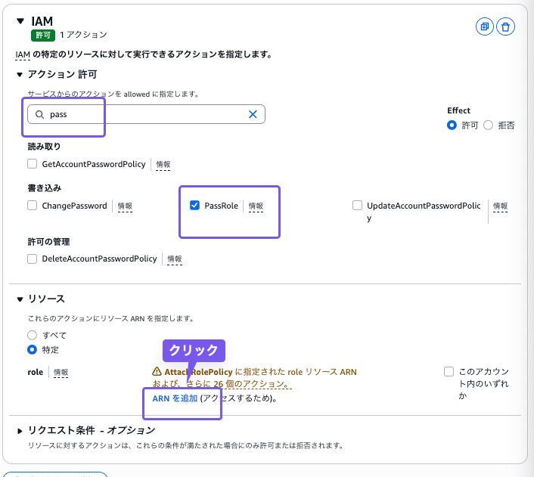Viewport: 534px width, 477px height.
Task: Clear the pass search with X icon
Action: pos(253,114)
